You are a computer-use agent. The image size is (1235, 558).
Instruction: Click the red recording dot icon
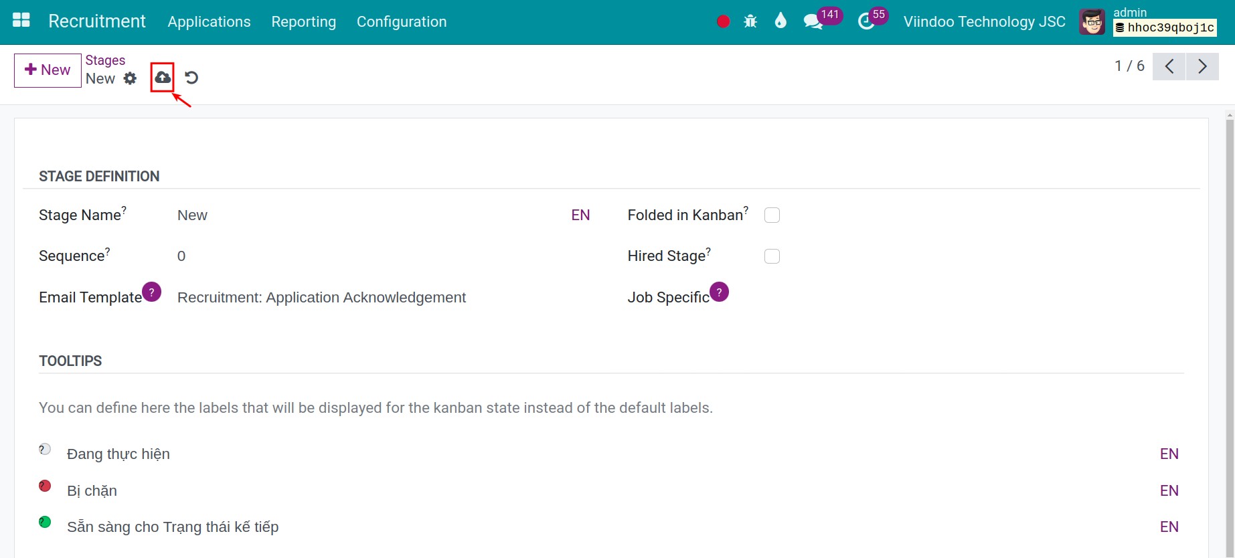[x=723, y=21]
